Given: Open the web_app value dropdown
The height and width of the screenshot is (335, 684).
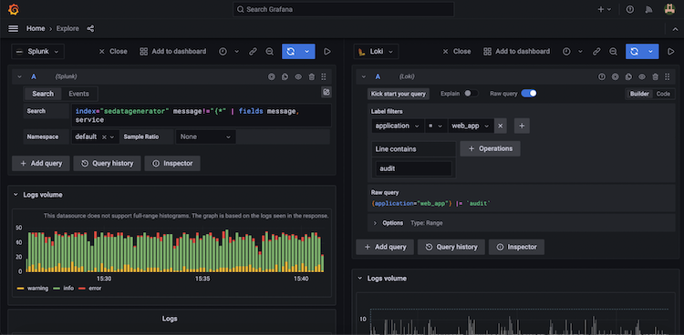Looking at the screenshot, I should coord(472,126).
